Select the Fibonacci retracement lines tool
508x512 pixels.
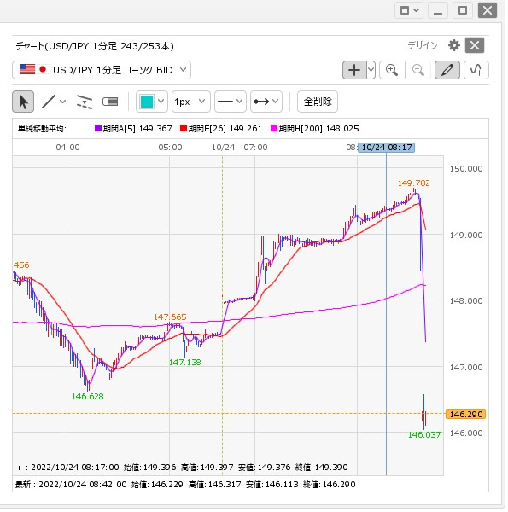tap(84, 102)
